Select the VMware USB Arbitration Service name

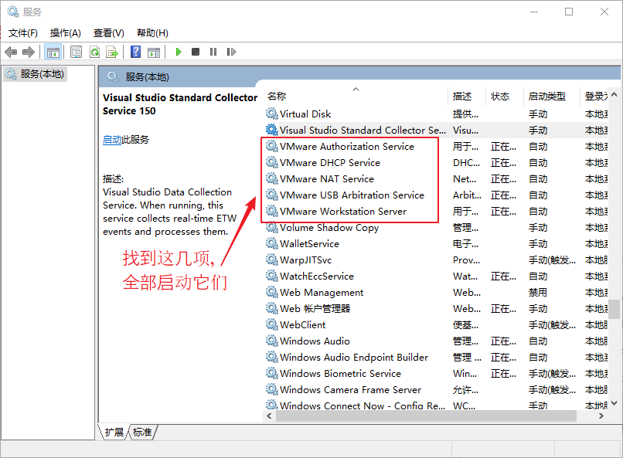[352, 195]
